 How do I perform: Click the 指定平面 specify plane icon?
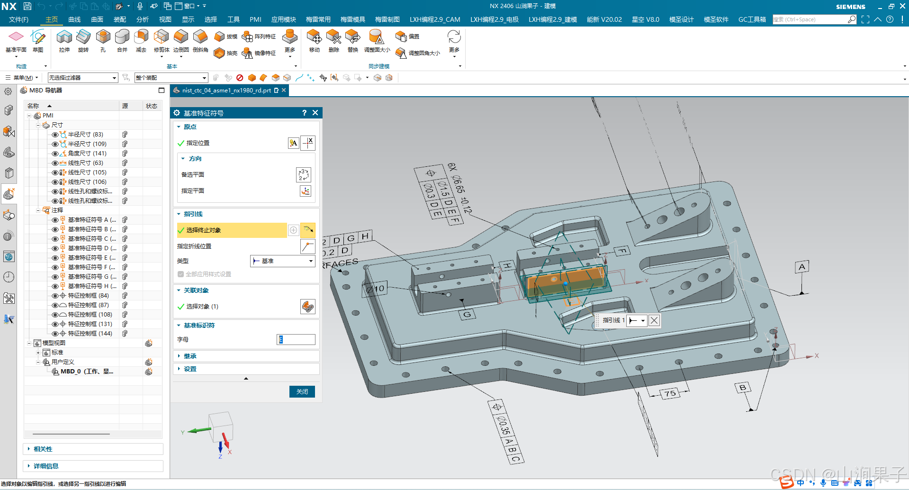pyautogui.click(x=306, y=191)
